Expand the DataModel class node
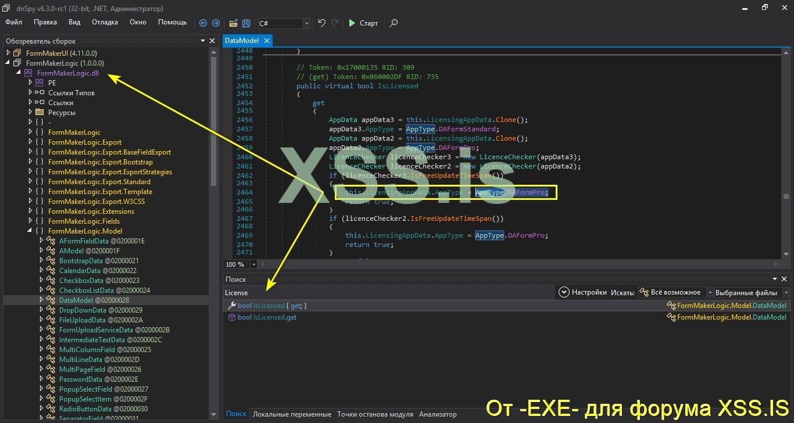 pyautogui.click(x=41, y=300)
